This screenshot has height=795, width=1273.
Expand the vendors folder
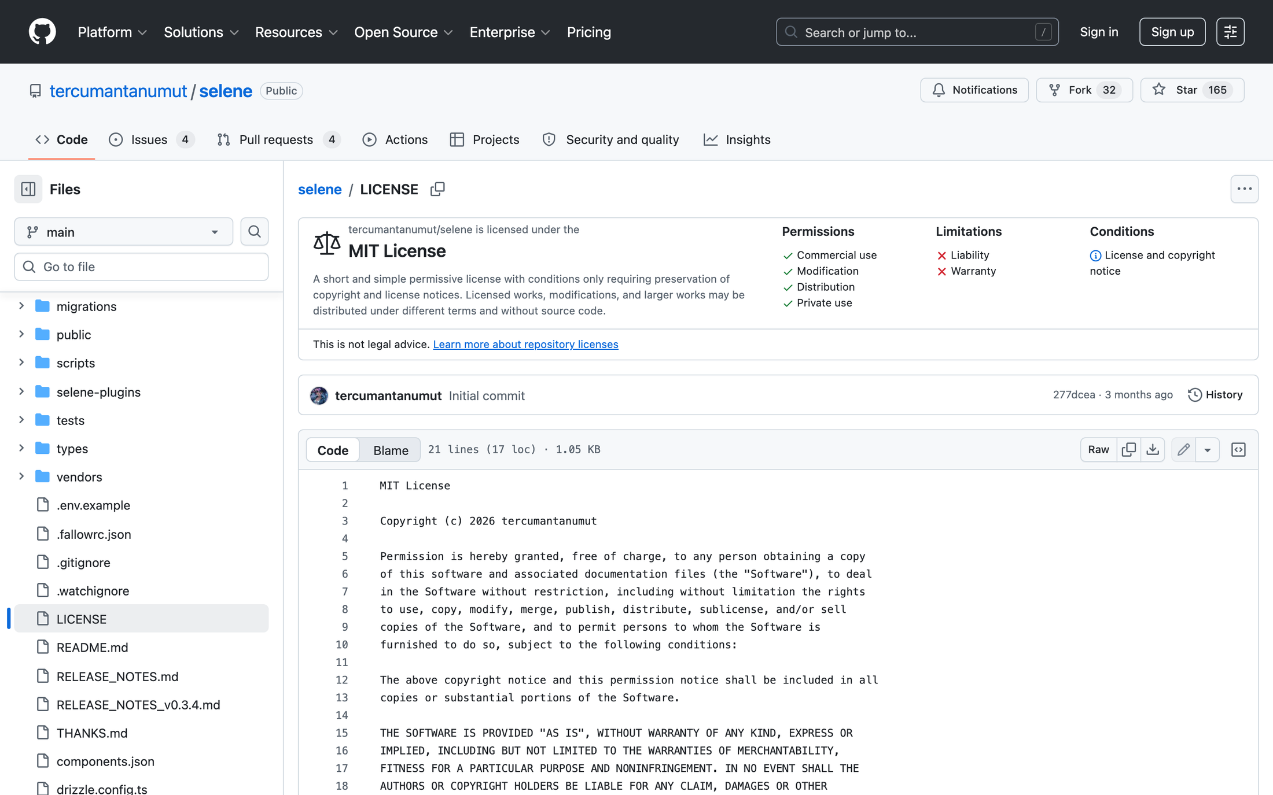[21, 476]
